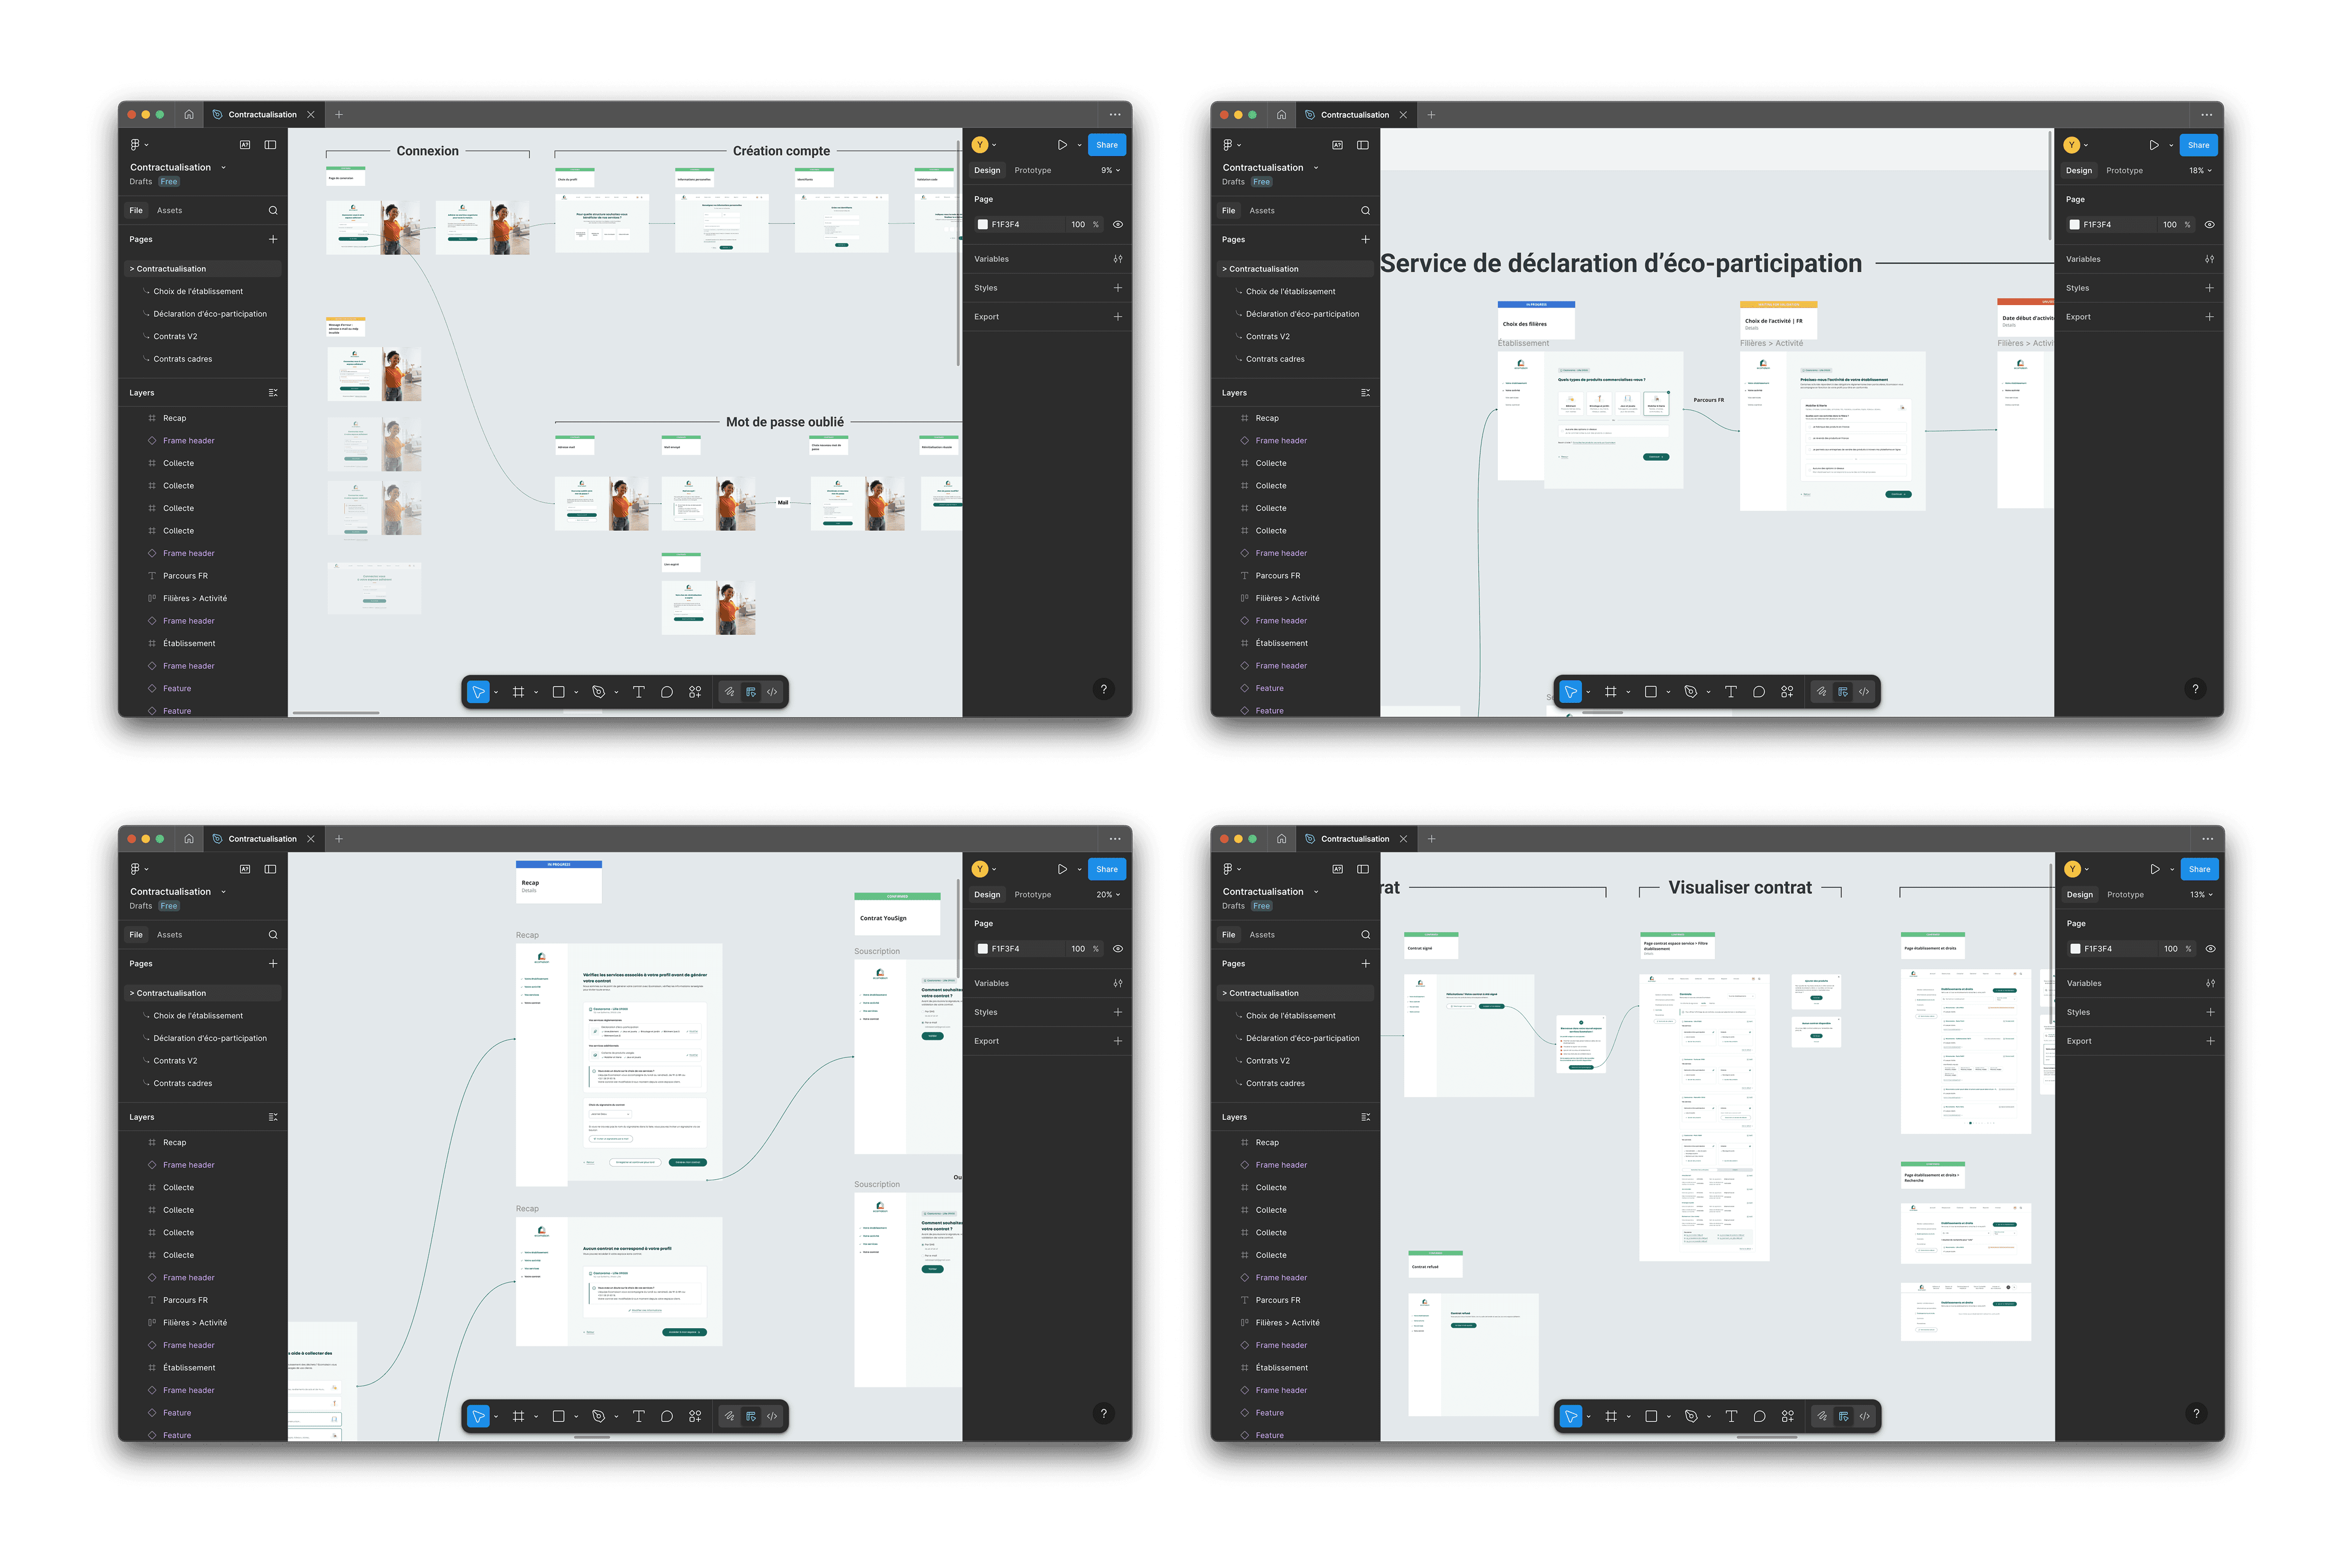The height and width of the screenshot is (1568, 2342).
Task: Click Share button in the 13% zoom window
Action: click(x=2199, y=869)
